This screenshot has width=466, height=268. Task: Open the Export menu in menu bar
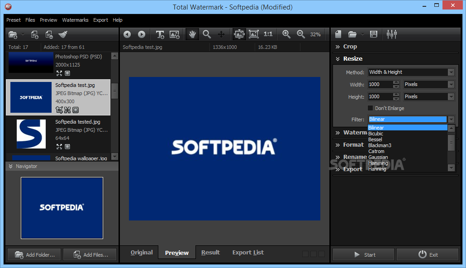[x=100, y=20]
